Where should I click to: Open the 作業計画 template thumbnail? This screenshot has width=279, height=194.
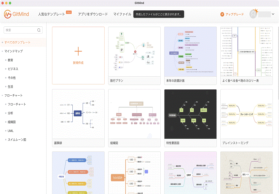(78, 173)
